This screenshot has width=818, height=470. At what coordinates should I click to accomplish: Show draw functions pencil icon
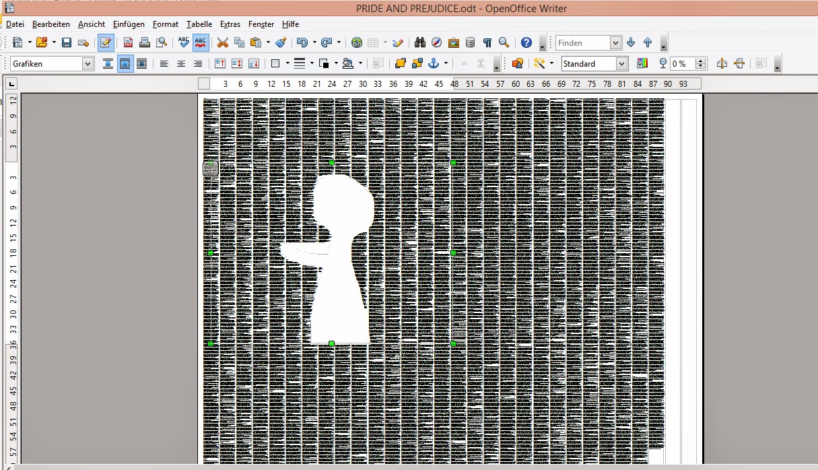398,42
